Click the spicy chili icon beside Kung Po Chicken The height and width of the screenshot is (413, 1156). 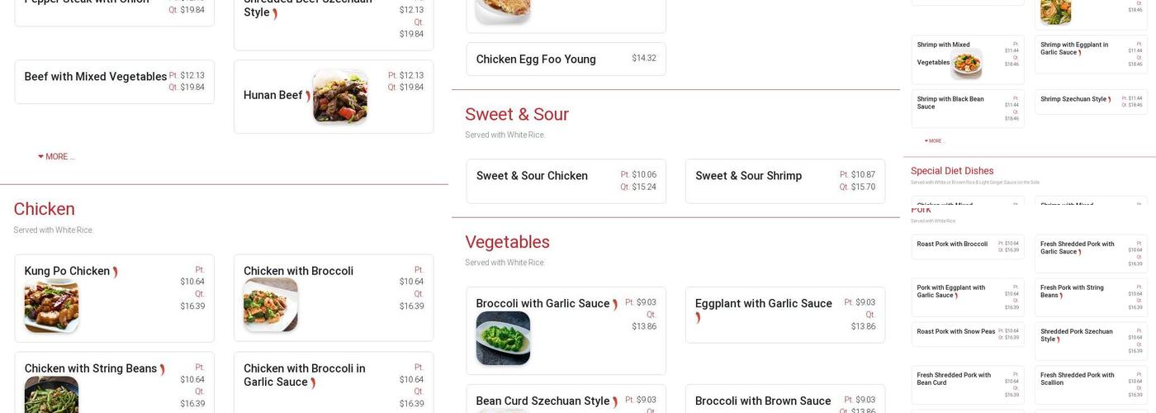pyautogui.click(x=115, y=272)
